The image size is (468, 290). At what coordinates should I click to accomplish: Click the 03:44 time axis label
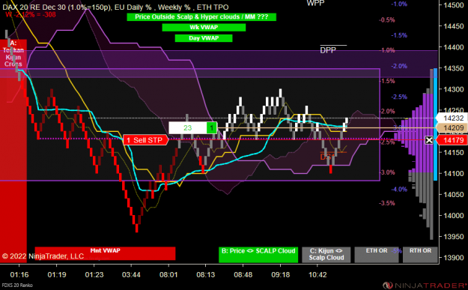click(131, 275)
